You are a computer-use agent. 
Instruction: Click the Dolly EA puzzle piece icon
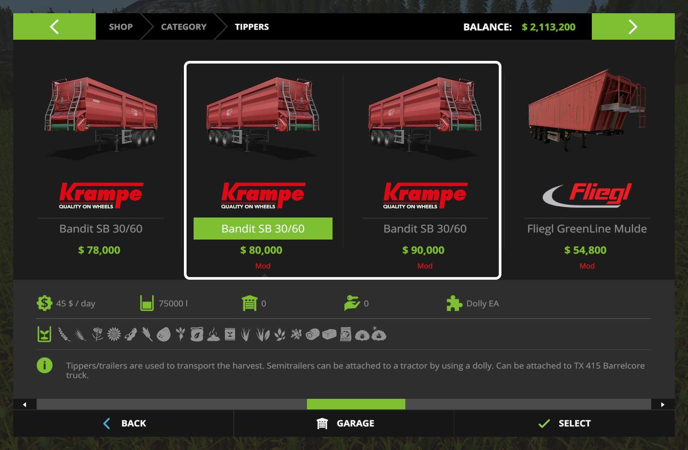click(454, 303)
